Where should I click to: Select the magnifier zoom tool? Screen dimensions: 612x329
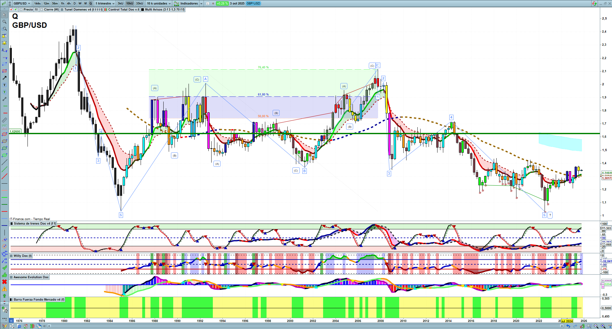point(4,22)
